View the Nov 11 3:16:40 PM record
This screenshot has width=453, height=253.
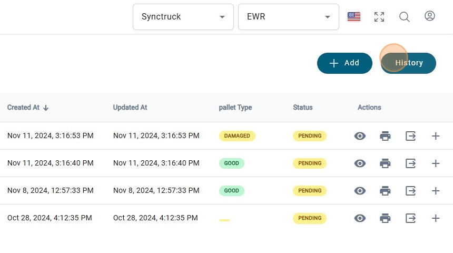pos(360,163)
